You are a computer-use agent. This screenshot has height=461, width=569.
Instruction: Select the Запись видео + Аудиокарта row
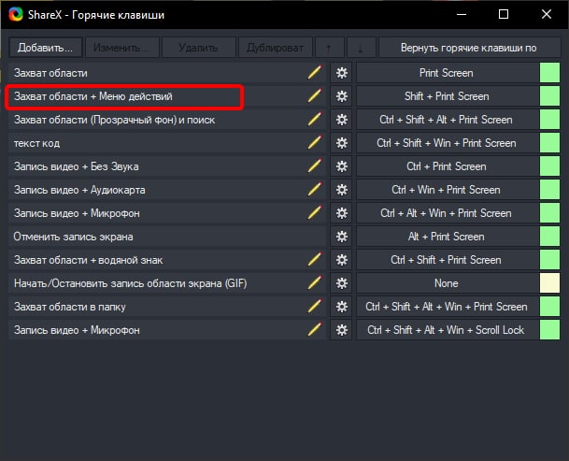pos(167,190)
